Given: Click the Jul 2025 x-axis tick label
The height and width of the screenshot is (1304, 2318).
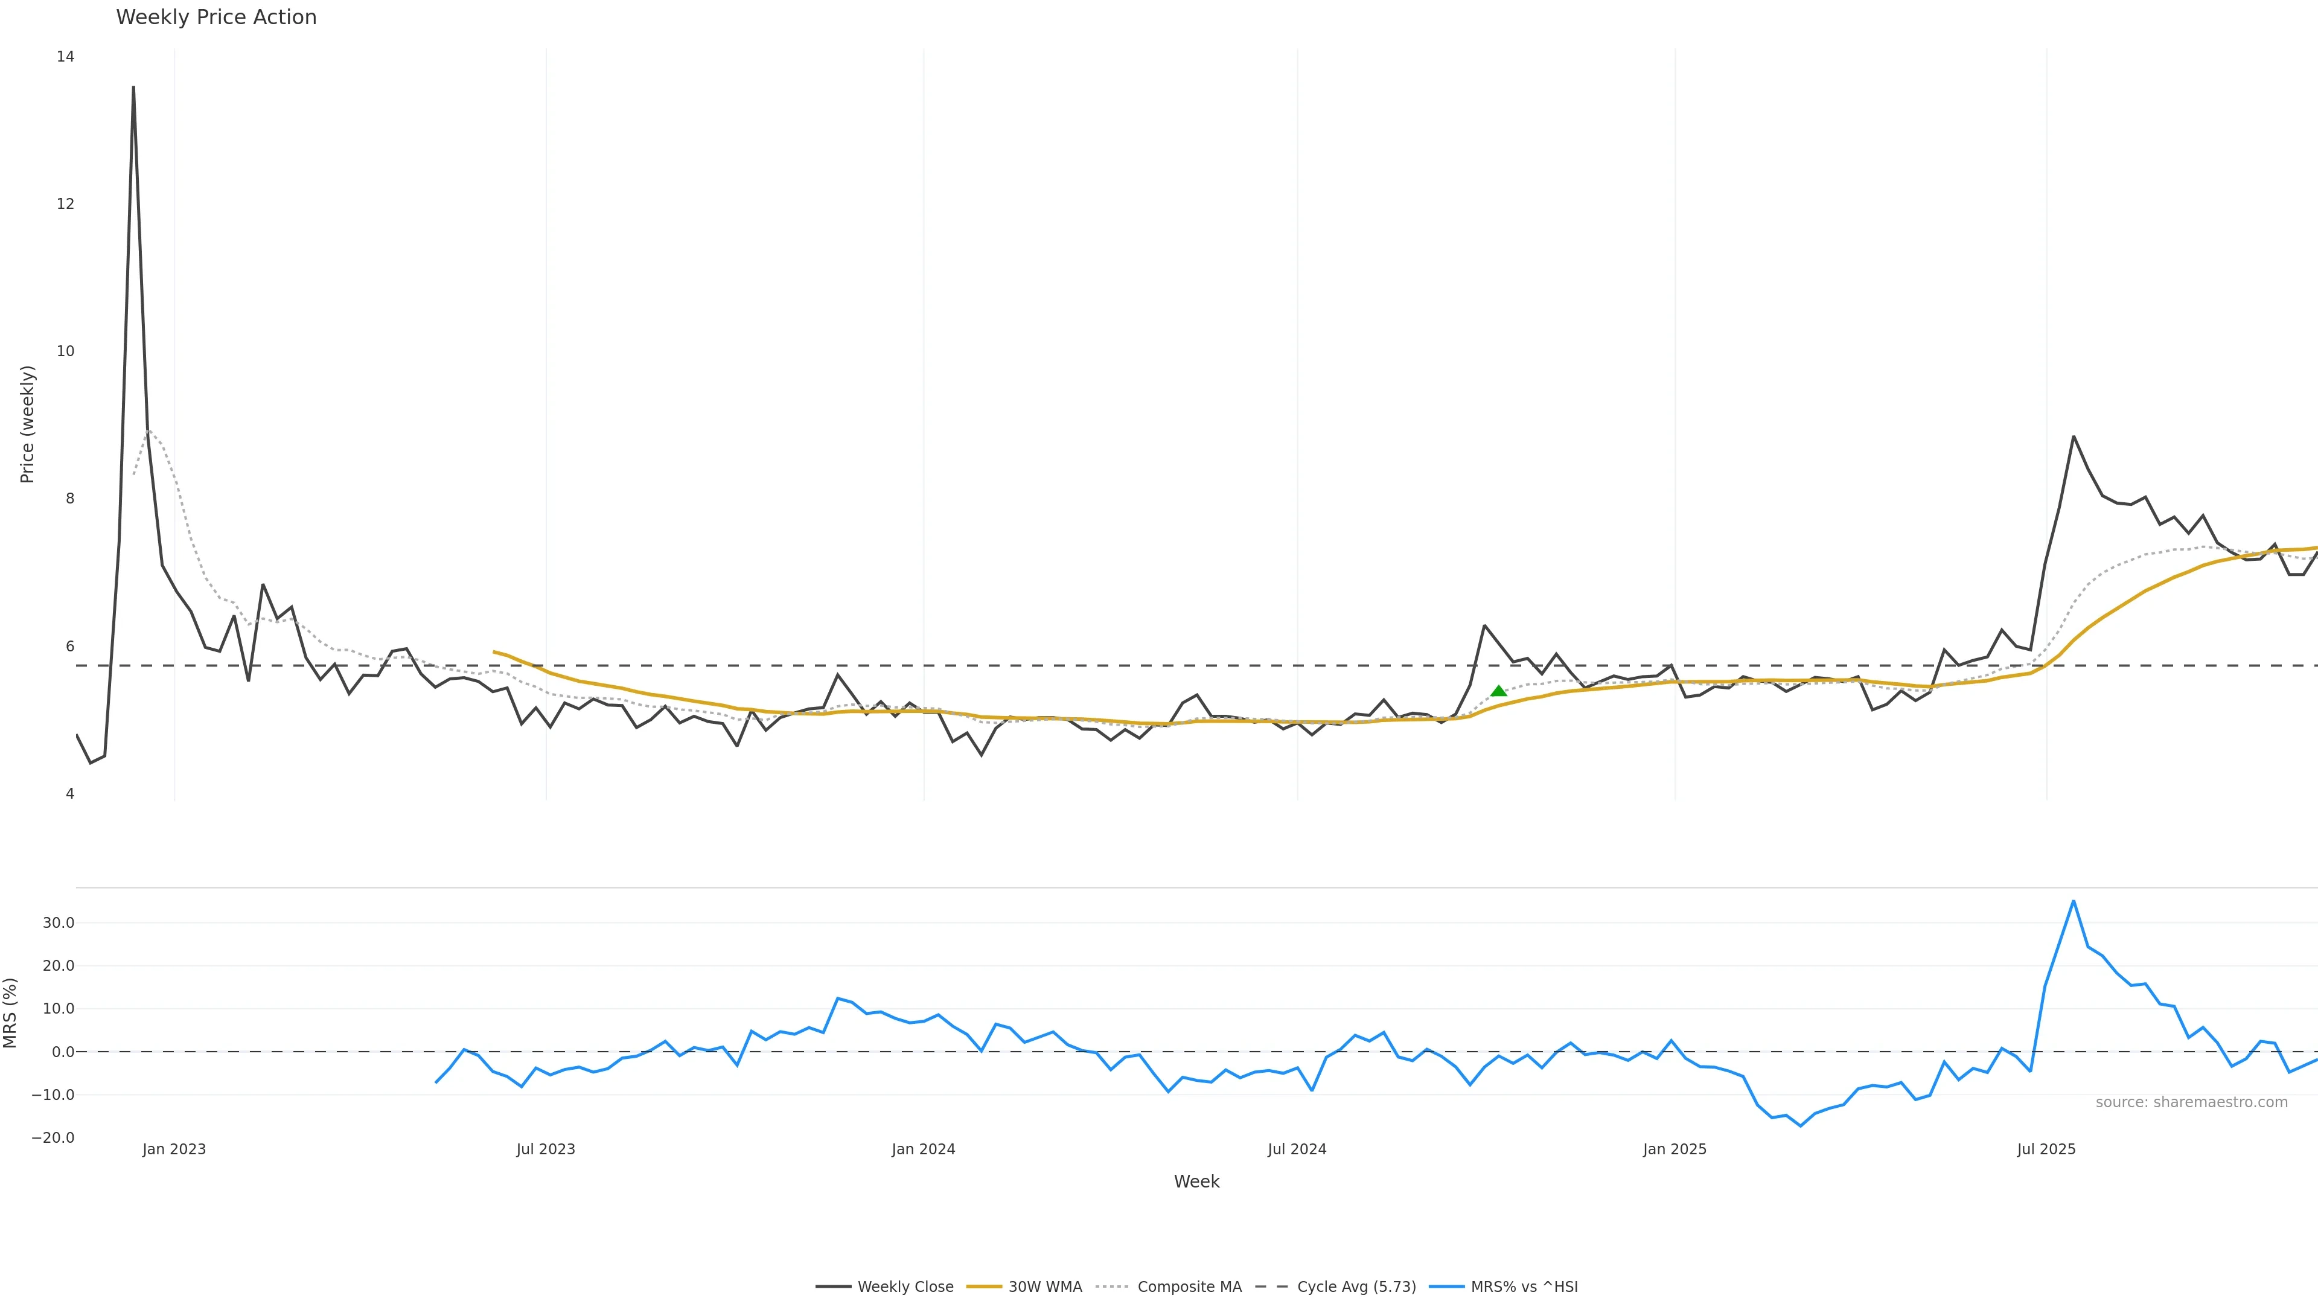Looking at the screenshot, I should [x=2046, y=1149].
